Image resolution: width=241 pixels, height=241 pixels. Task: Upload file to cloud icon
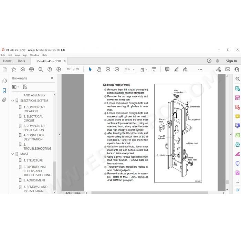[x=23, y=69]
